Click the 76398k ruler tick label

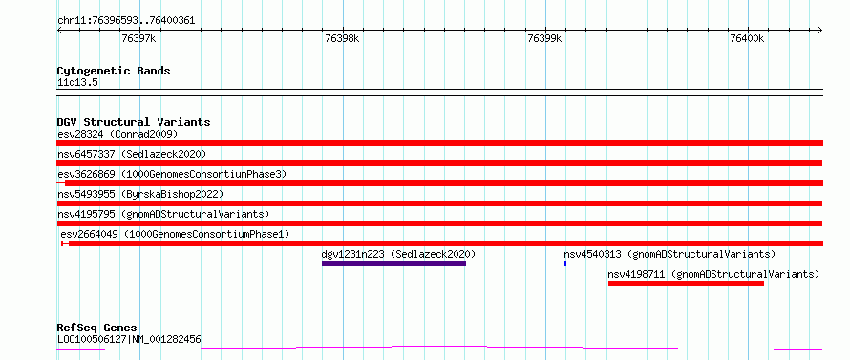342,38
